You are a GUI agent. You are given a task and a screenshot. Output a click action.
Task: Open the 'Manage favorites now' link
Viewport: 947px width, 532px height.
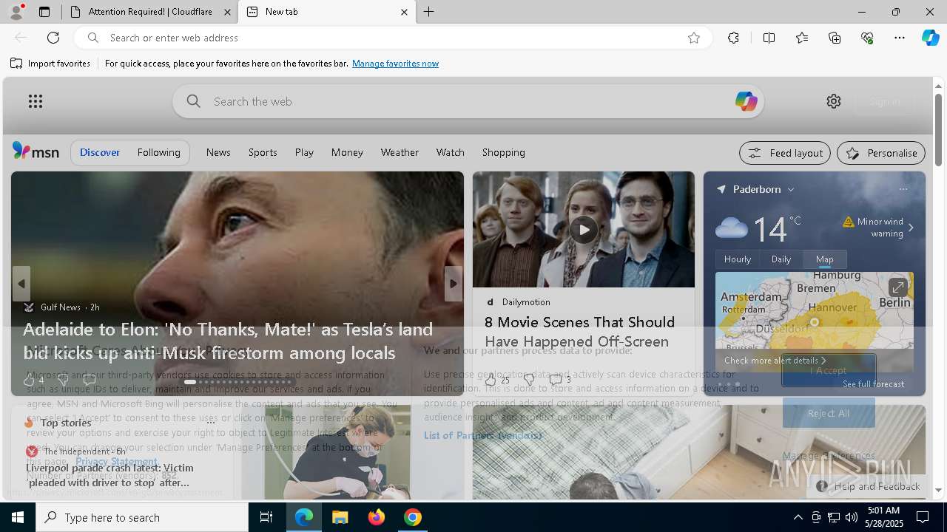(x=395, y=64)
